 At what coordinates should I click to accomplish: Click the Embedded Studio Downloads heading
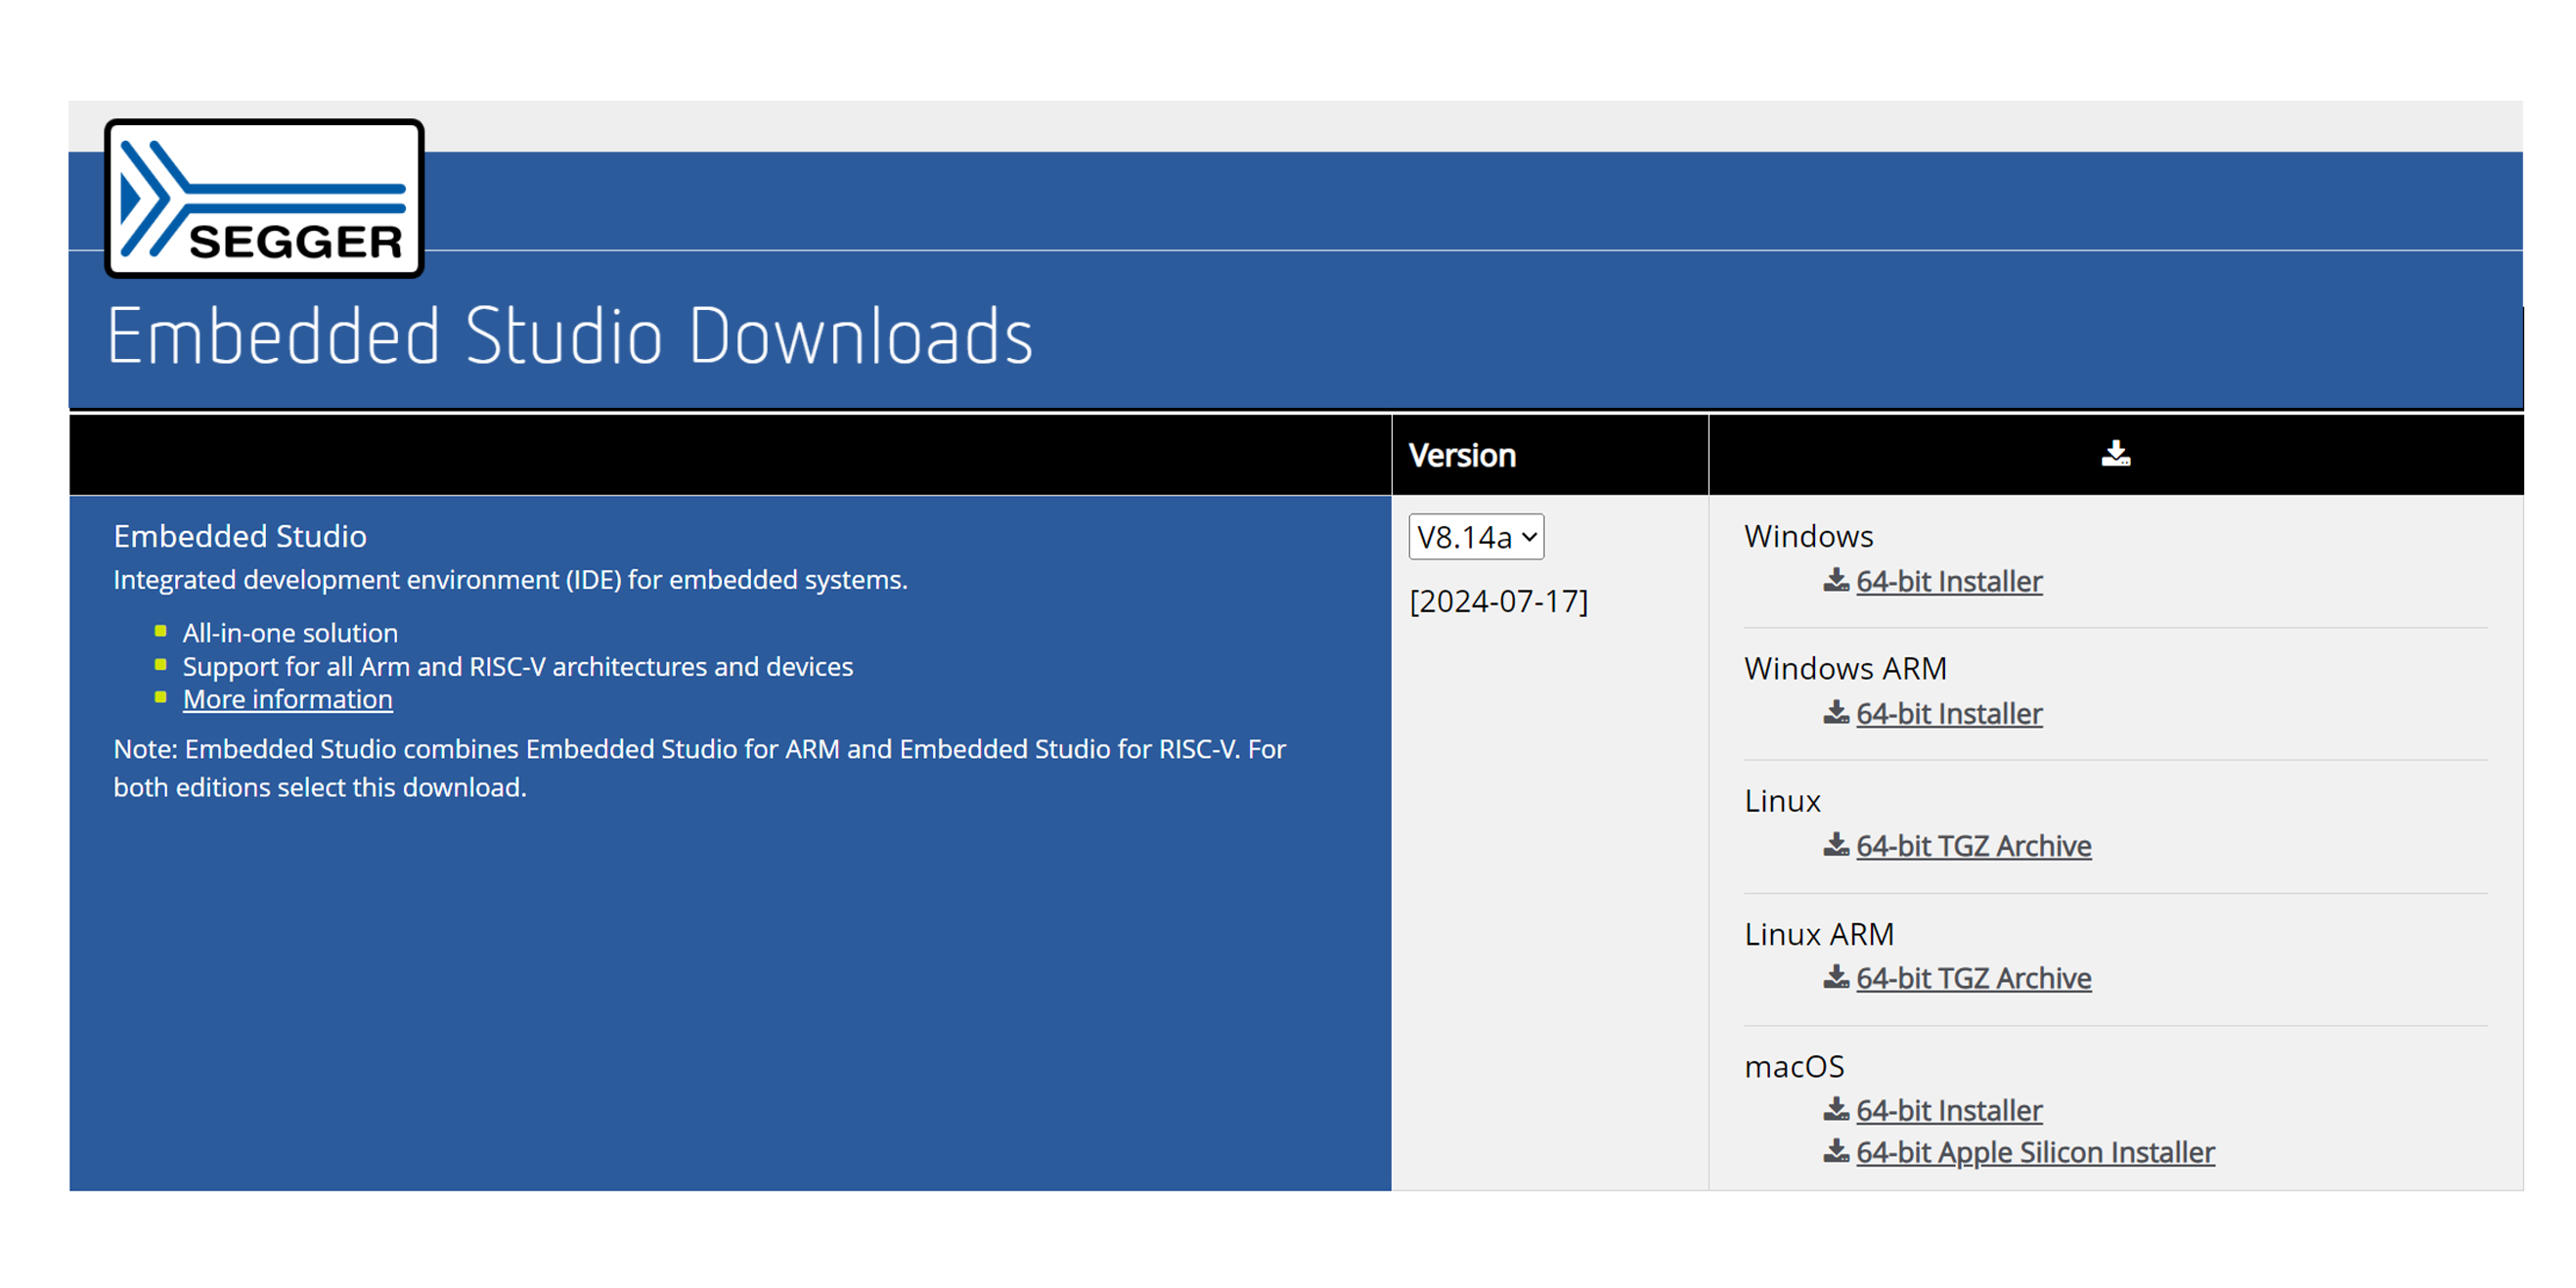click(x=569, y=336)
